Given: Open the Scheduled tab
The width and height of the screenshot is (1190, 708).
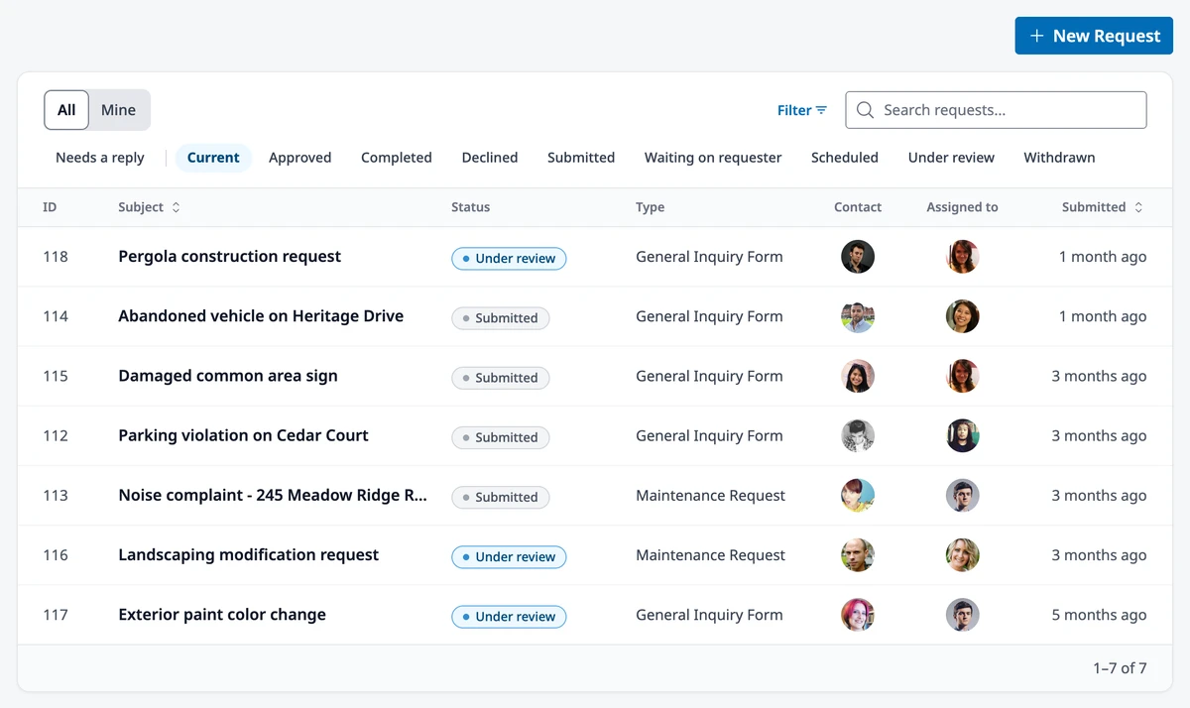Looking at the screenshot, I should [845, 158].
